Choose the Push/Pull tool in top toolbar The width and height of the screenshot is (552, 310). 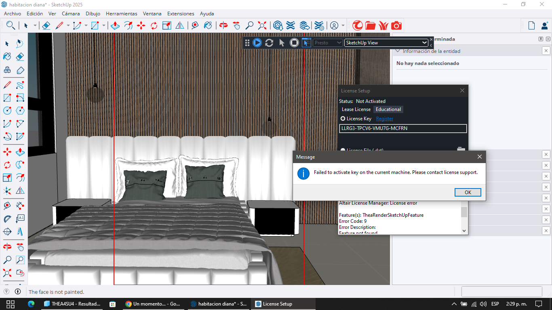point(115,25)
